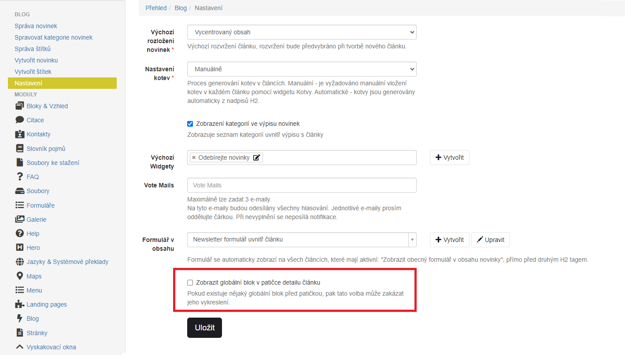Go to Vytvořit štítek menu item
This screenshot has height=355, width=625.
[33, 71]
